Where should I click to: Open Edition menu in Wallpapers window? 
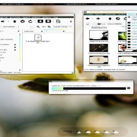point(99,14)
